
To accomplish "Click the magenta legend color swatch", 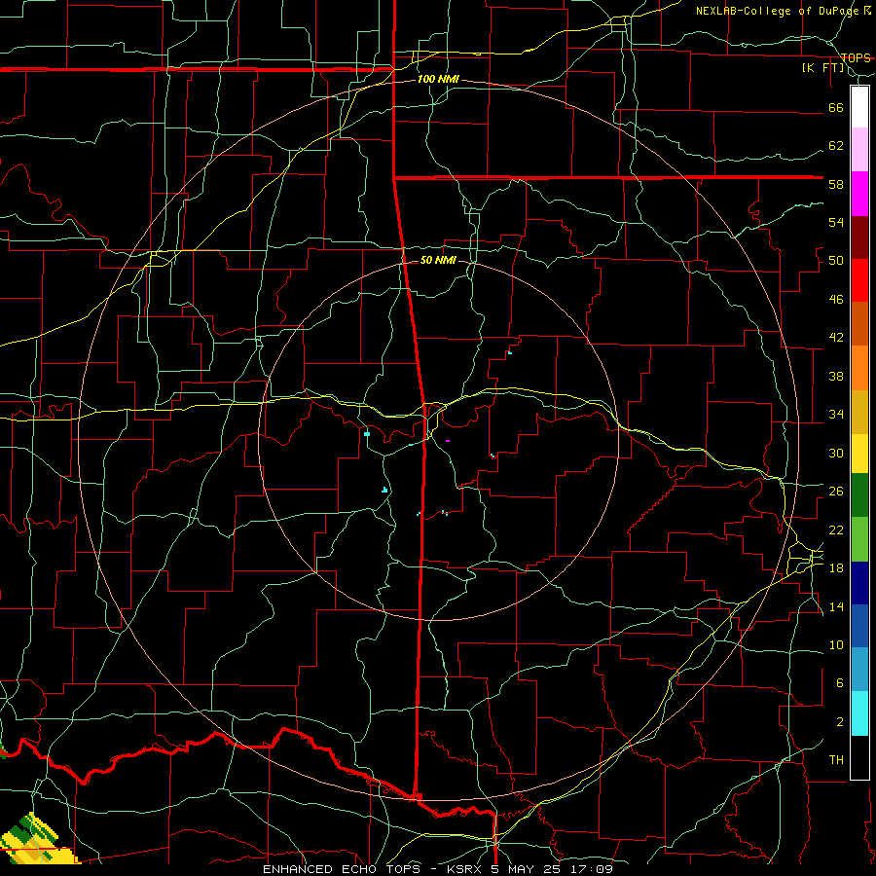I will [859, 194].
